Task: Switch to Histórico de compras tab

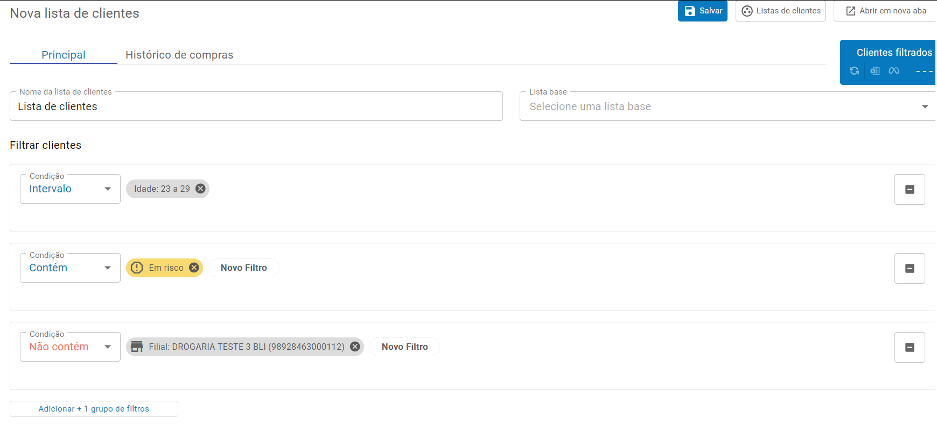Action: (179, 55)
